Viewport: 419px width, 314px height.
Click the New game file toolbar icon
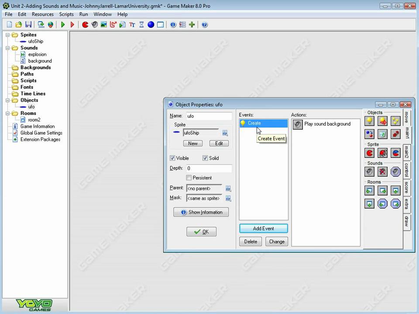pos(9,25)
